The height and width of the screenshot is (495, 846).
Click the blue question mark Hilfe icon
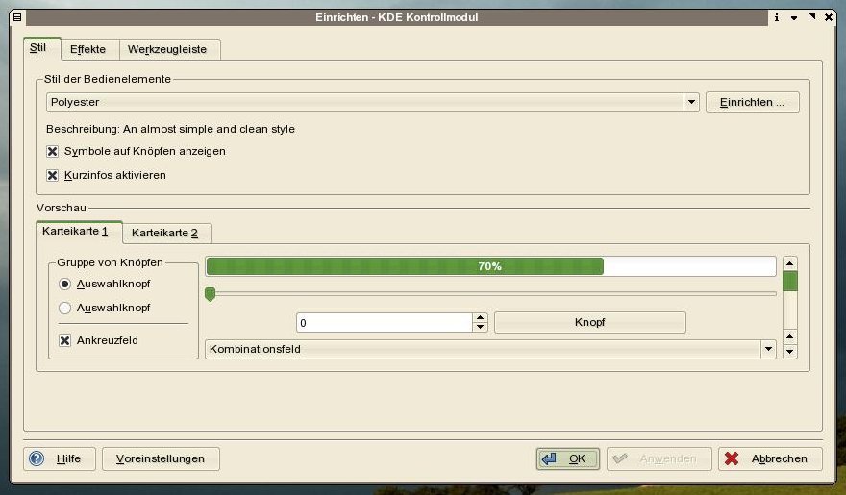(37, 458)
